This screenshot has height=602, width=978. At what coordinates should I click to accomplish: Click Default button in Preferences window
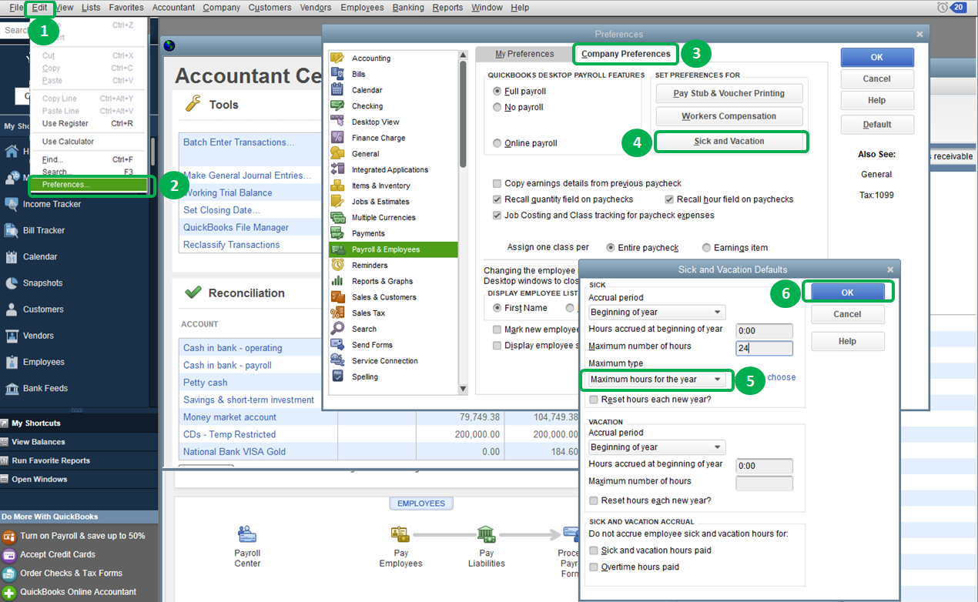point(877,125)
